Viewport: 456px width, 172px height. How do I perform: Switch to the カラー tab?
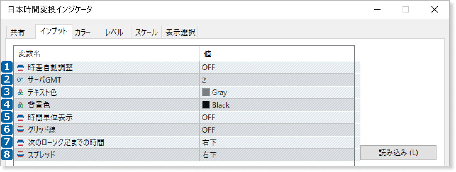[83, 33]
